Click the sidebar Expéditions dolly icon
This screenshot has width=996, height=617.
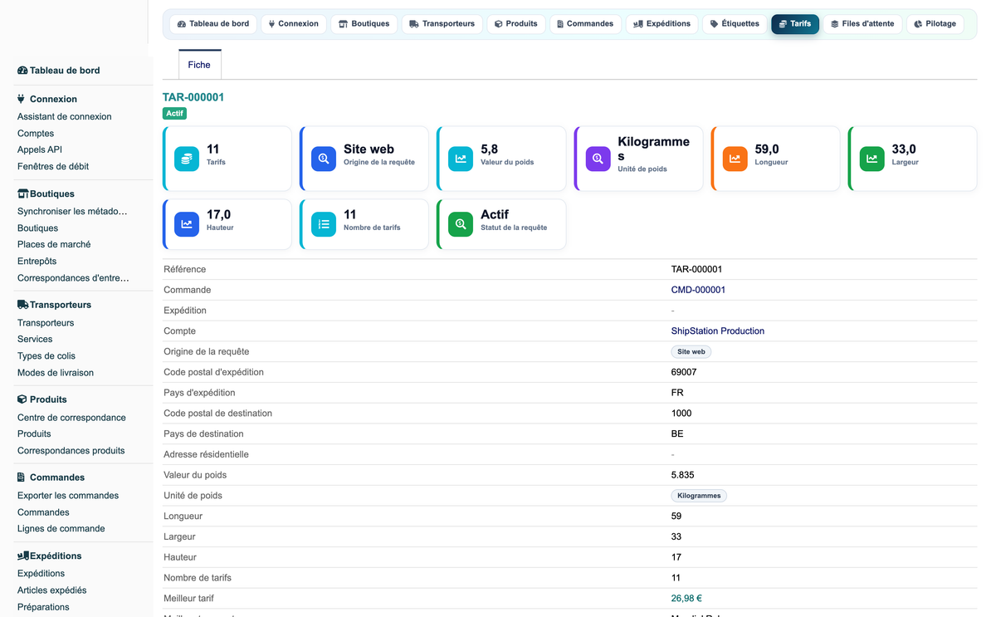(x=22, y=556)
